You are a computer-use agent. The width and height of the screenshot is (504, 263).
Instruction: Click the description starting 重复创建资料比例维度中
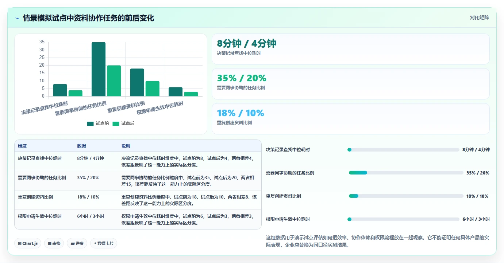click(x=189, y=200)
